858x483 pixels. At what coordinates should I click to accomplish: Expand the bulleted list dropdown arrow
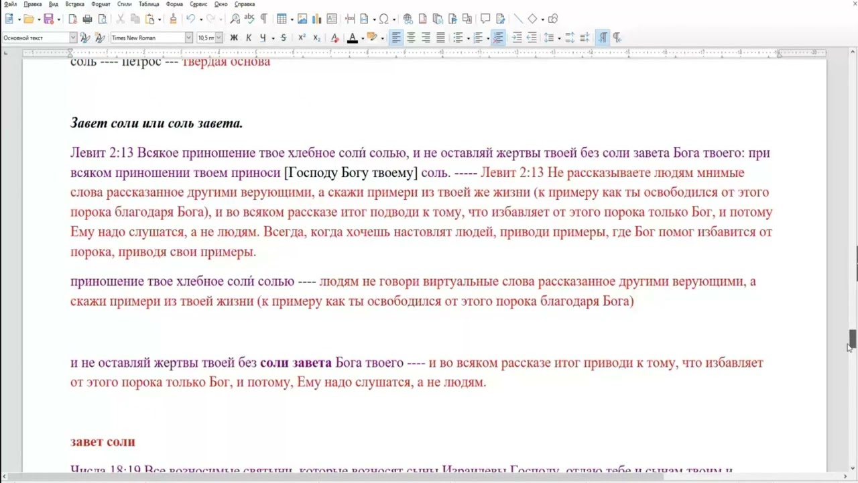tap(468, 38)
